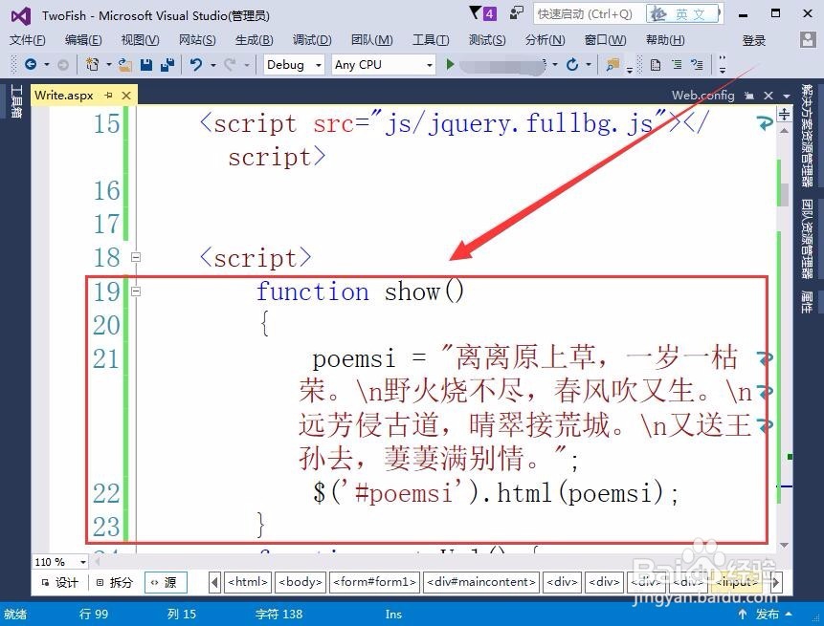Open the send feedback icon
Screen dimensions: 824x626
click(x=517, y=12)
